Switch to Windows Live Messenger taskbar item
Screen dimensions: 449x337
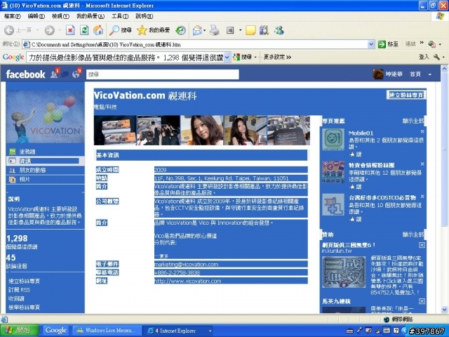[x=107, y=331]
